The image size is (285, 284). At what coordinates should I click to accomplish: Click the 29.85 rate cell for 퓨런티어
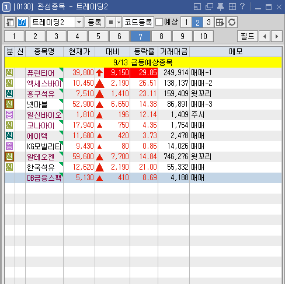144,73
